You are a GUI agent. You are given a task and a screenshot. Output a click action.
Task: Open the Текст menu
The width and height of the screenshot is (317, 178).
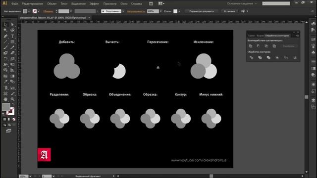(64, 3)
